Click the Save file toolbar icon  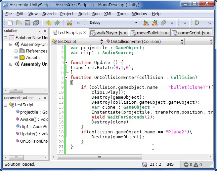coord(27,23)
